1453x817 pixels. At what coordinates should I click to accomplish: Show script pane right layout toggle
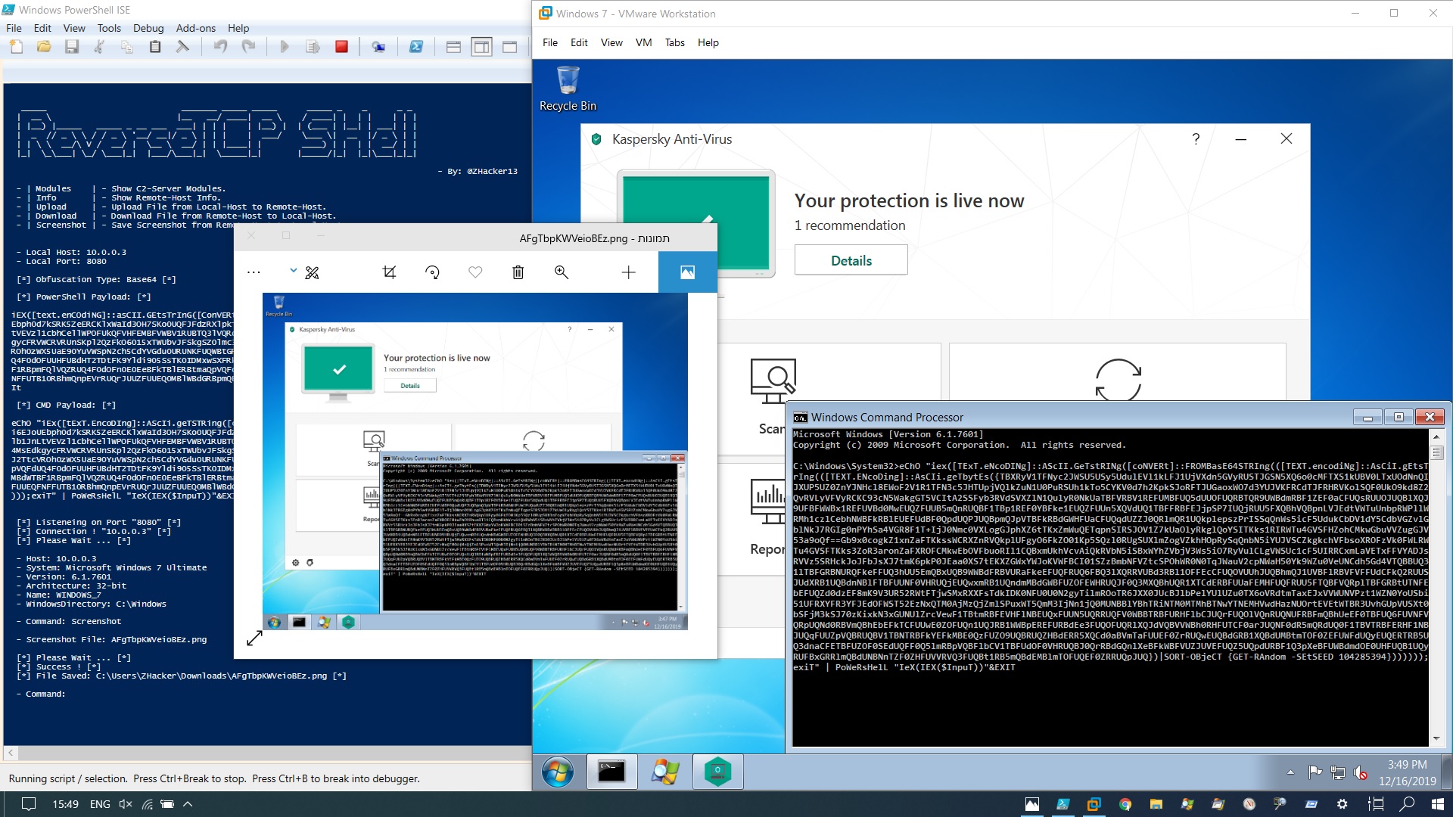point(481,47)
